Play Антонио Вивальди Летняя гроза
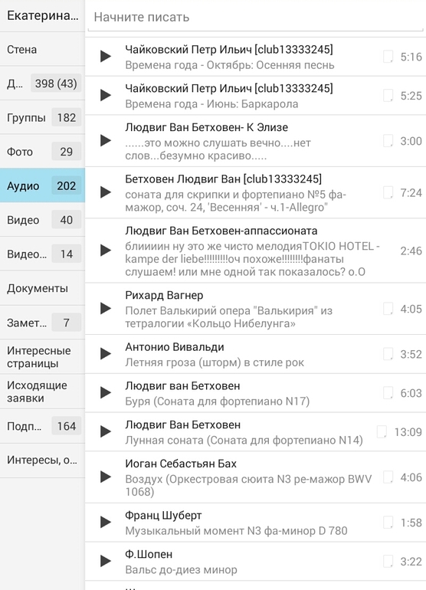 click(x=106, y=354)
